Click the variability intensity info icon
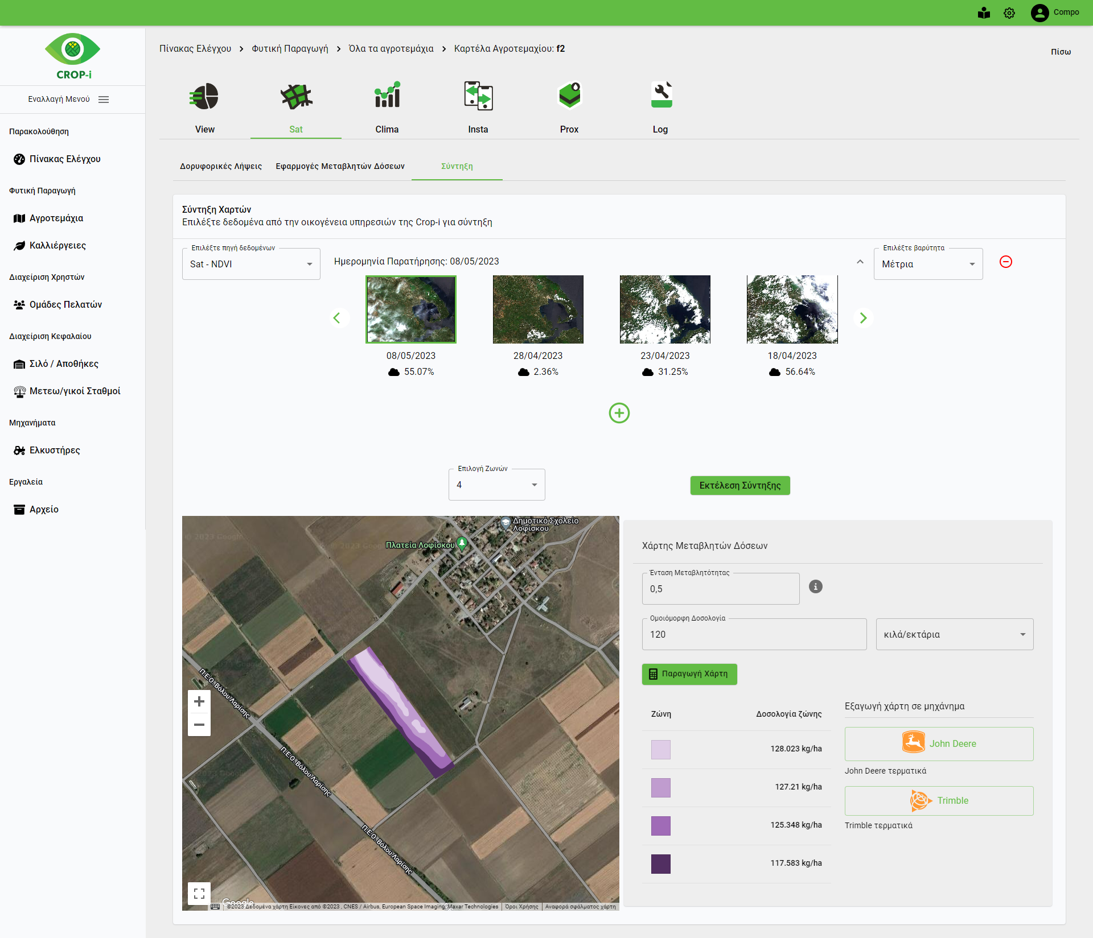The image size is (1093, 938). point(815,586)
